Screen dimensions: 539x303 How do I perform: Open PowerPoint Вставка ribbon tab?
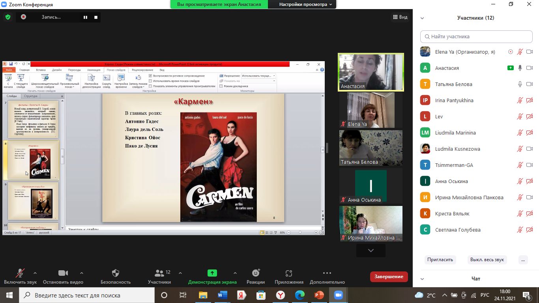(x=41, y=70)
